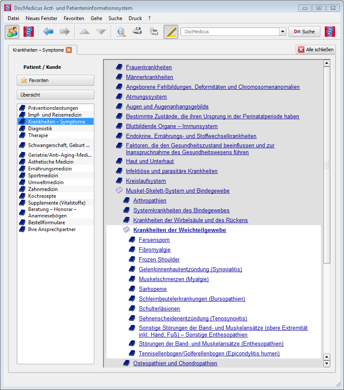
Task: Click the DocMedicus search input field
Action: 230,32
